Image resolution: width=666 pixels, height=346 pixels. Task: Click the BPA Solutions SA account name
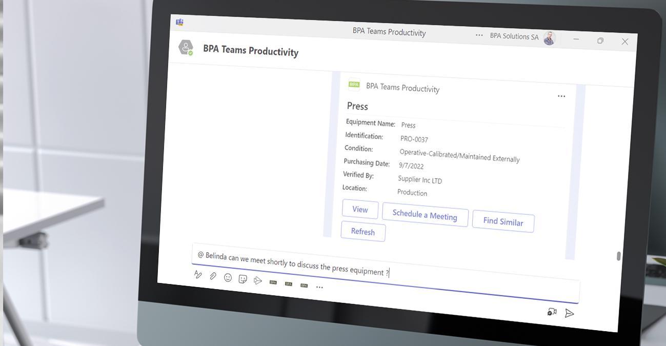pyautogui.click(x=514, y=36)
